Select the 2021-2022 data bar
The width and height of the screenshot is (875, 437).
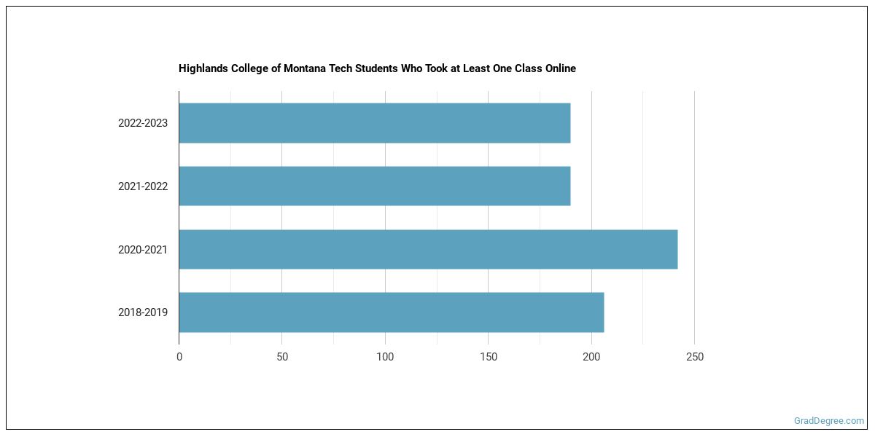374,186
